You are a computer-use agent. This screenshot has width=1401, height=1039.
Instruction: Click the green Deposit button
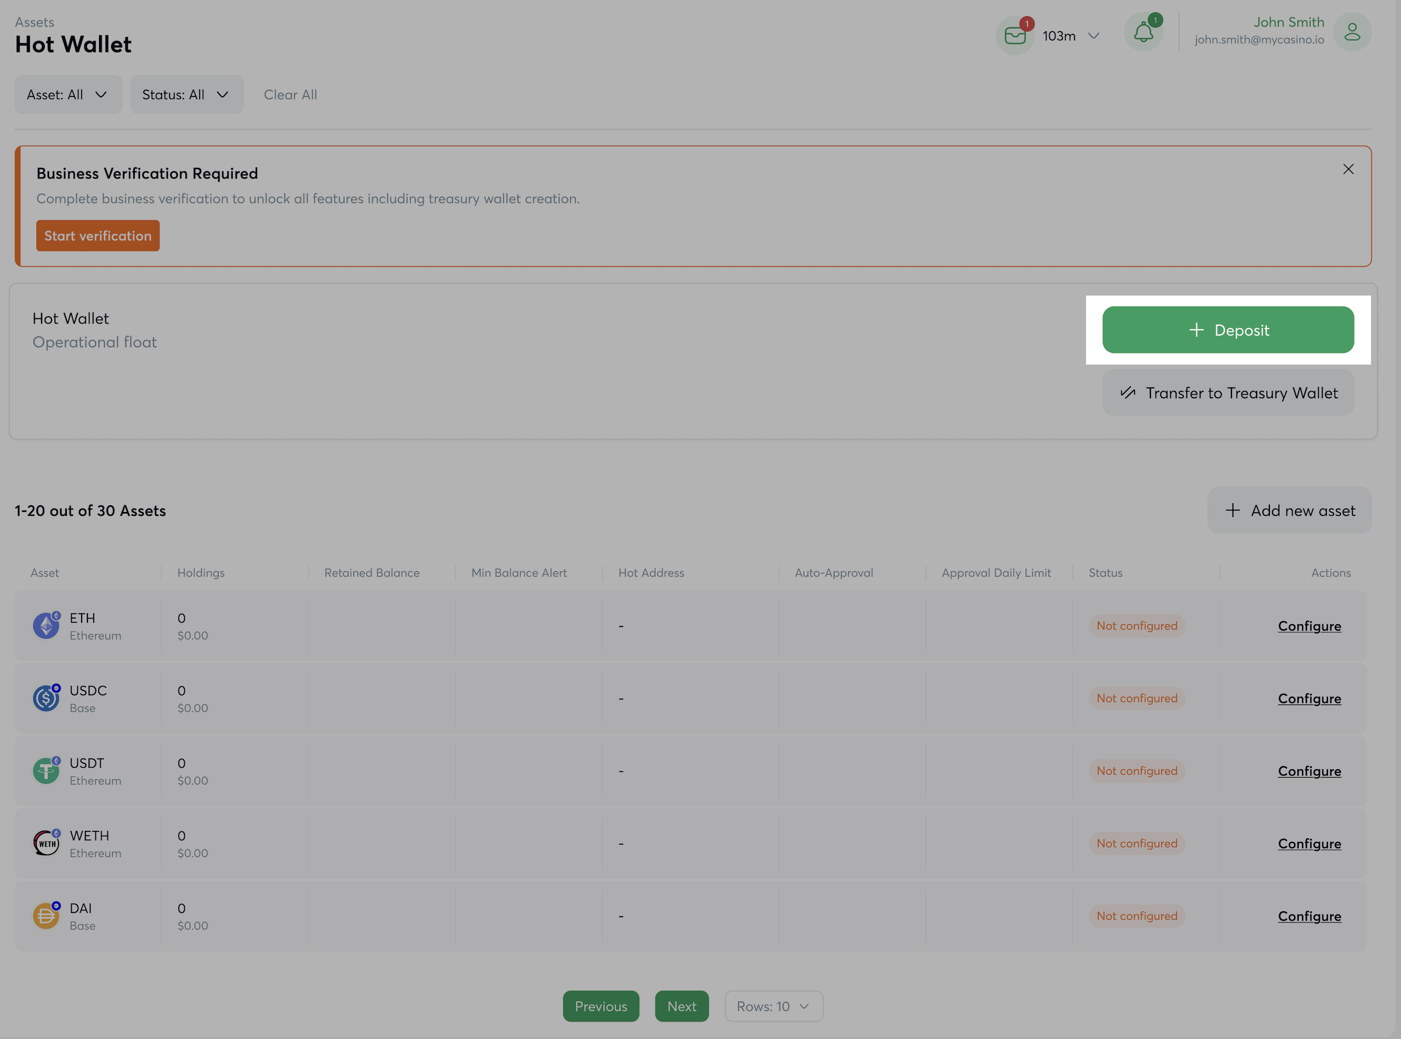coord(1228,330)
